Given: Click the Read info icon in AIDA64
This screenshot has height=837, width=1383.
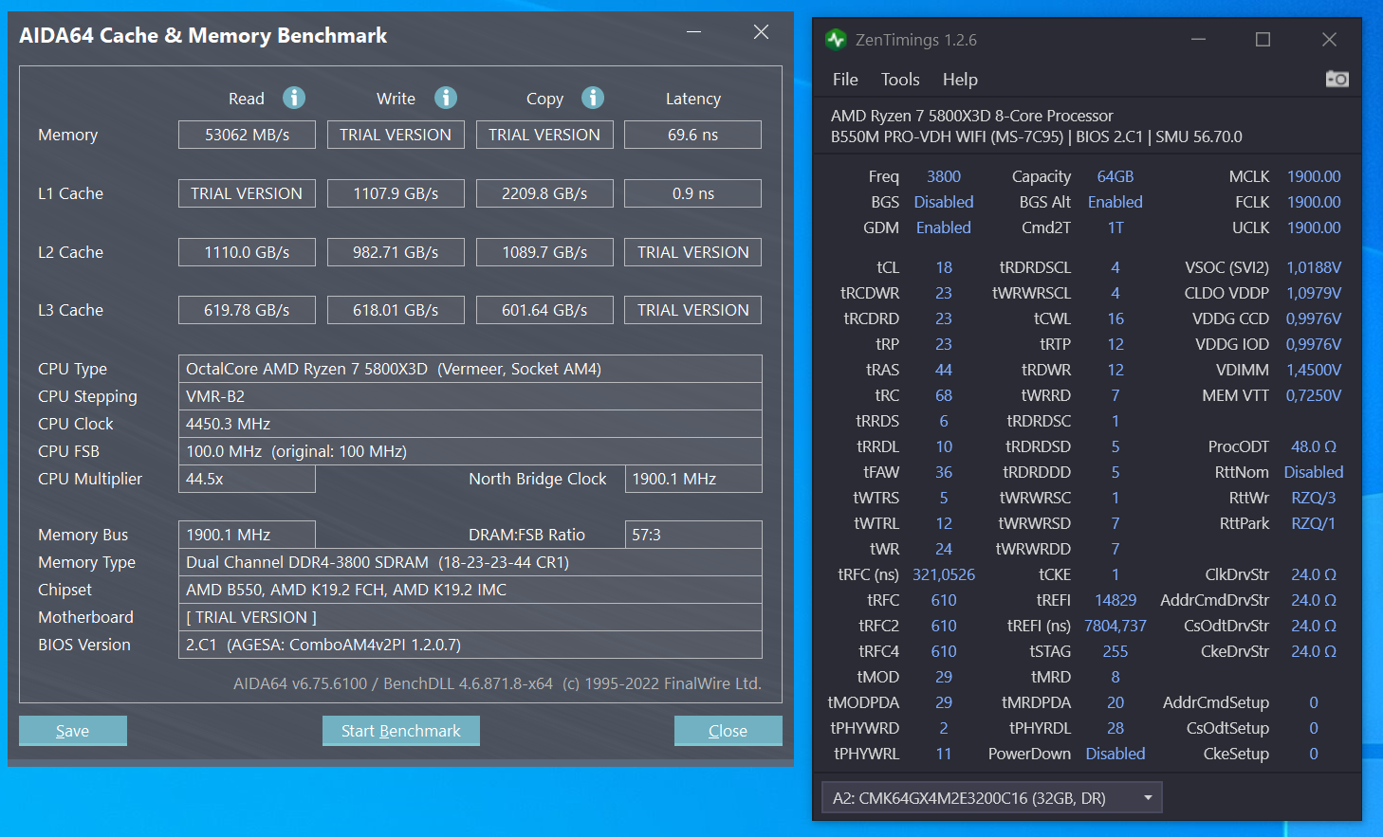Looking at the screenshot, I should coord(294,98).
